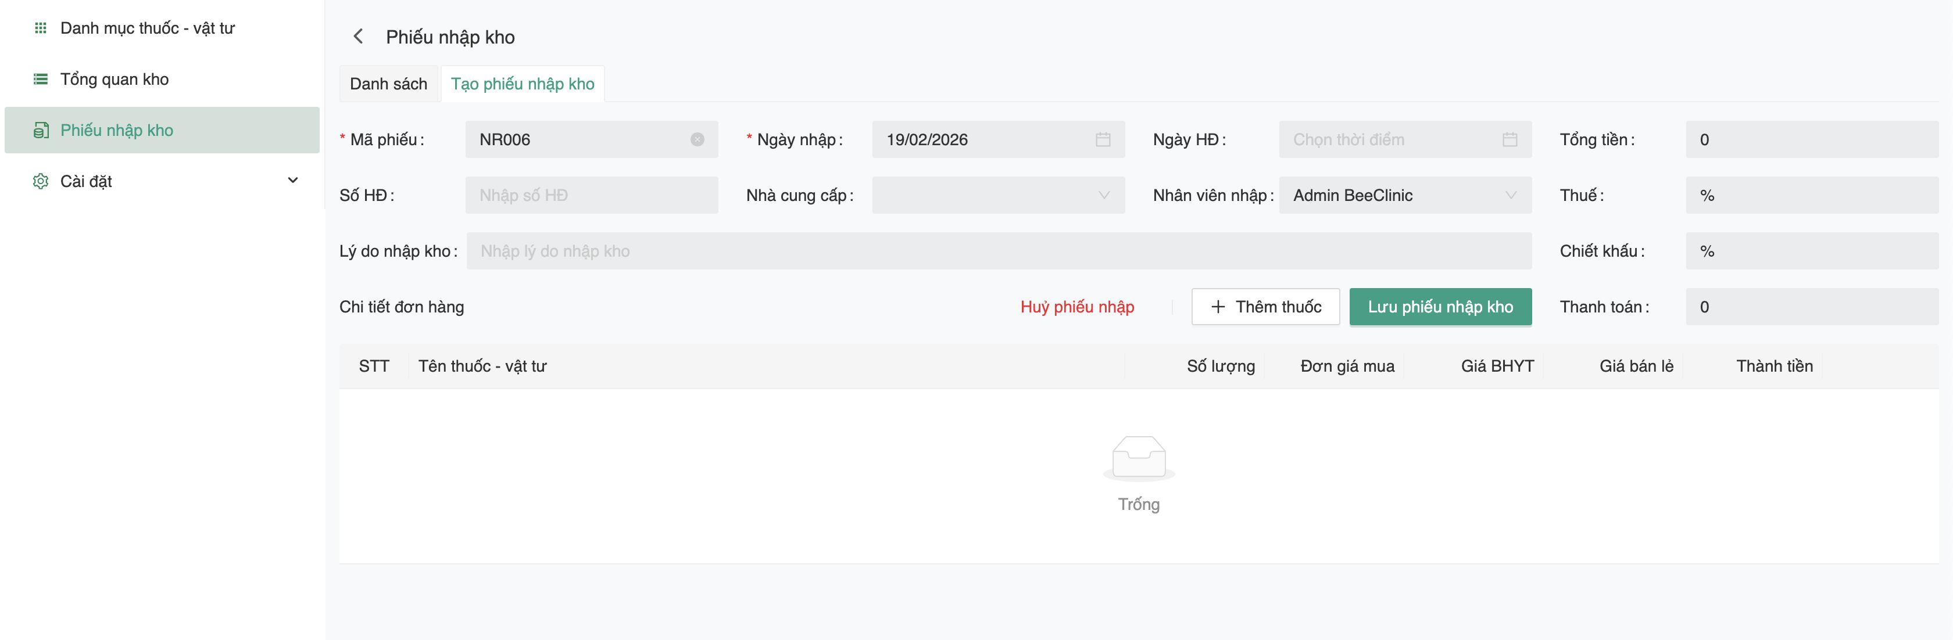Viewport: 1953px width, 640px height.
Task: Click the back arrow beside Phiếu nhập kho
Action: pos(359,37)
